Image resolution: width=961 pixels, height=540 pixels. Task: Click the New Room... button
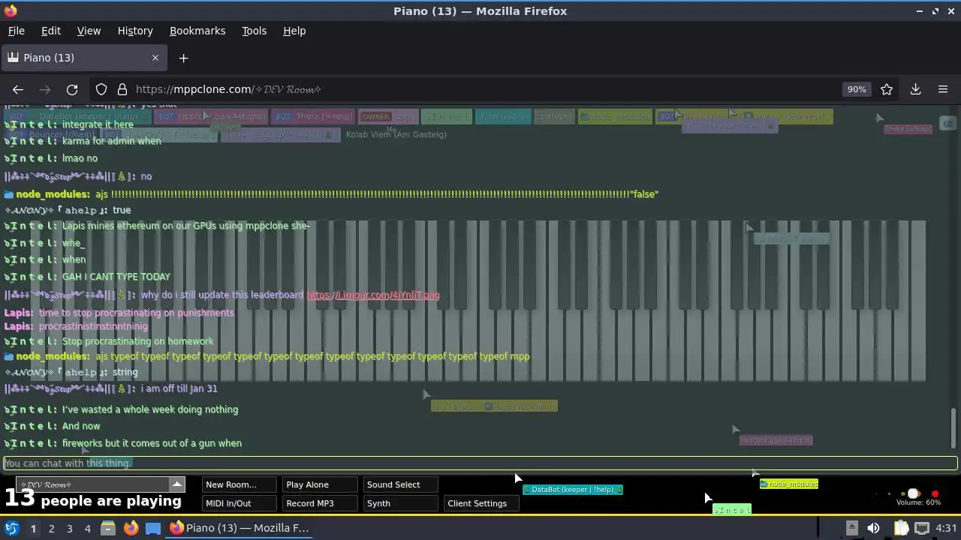pyautogui.click(x=239, y=484)
